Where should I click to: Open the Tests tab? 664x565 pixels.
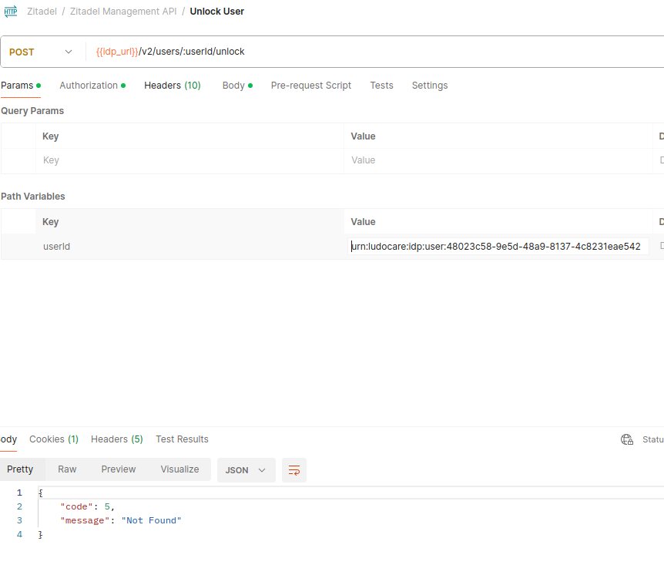381,86
